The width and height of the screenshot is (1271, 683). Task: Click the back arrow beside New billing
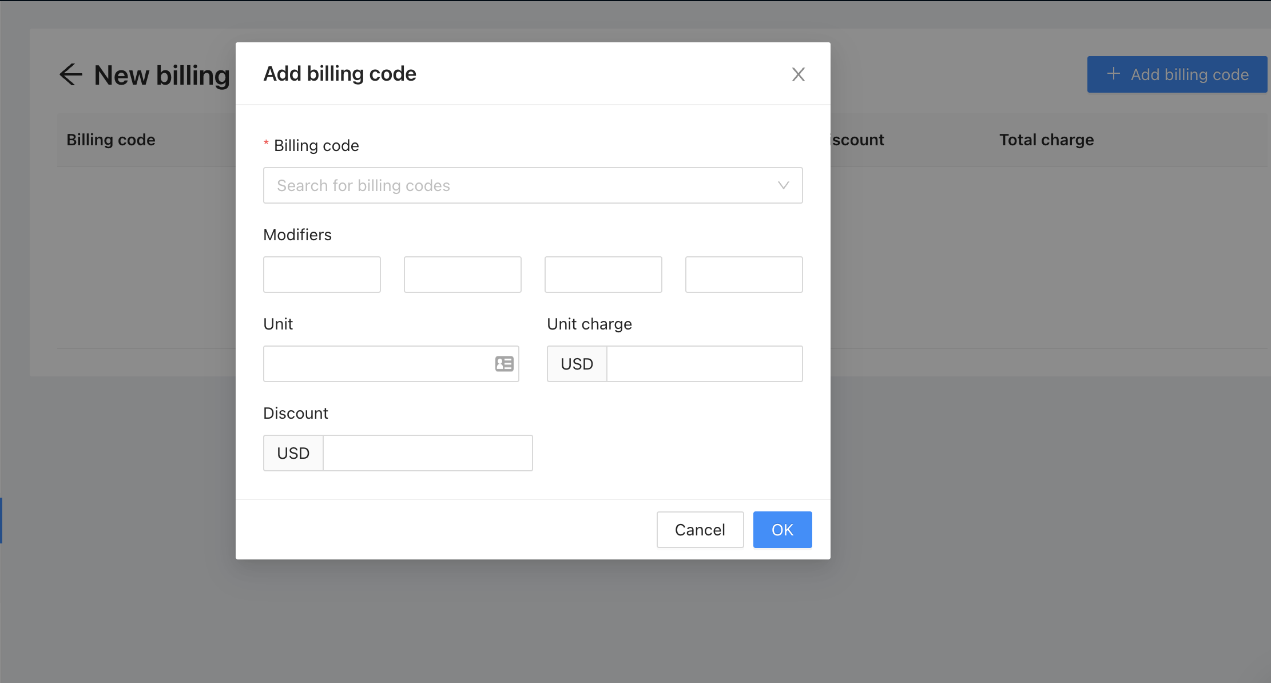click(x=71, y=75)
